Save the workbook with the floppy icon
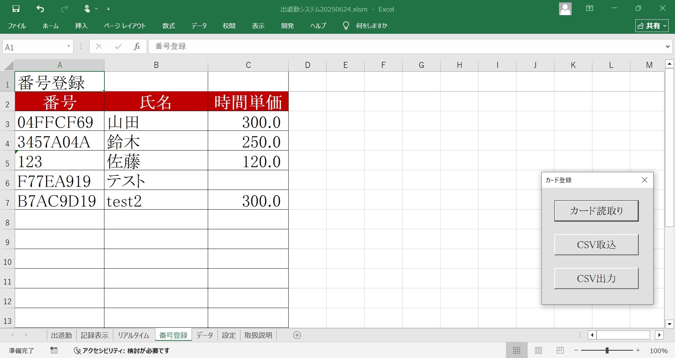675x358 pixels. click(16, 9)
